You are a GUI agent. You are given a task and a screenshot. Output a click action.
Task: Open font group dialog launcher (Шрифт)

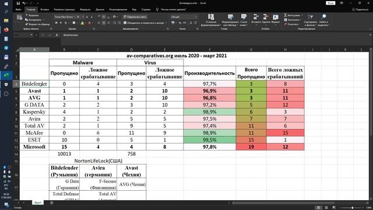tap(94, 29)
